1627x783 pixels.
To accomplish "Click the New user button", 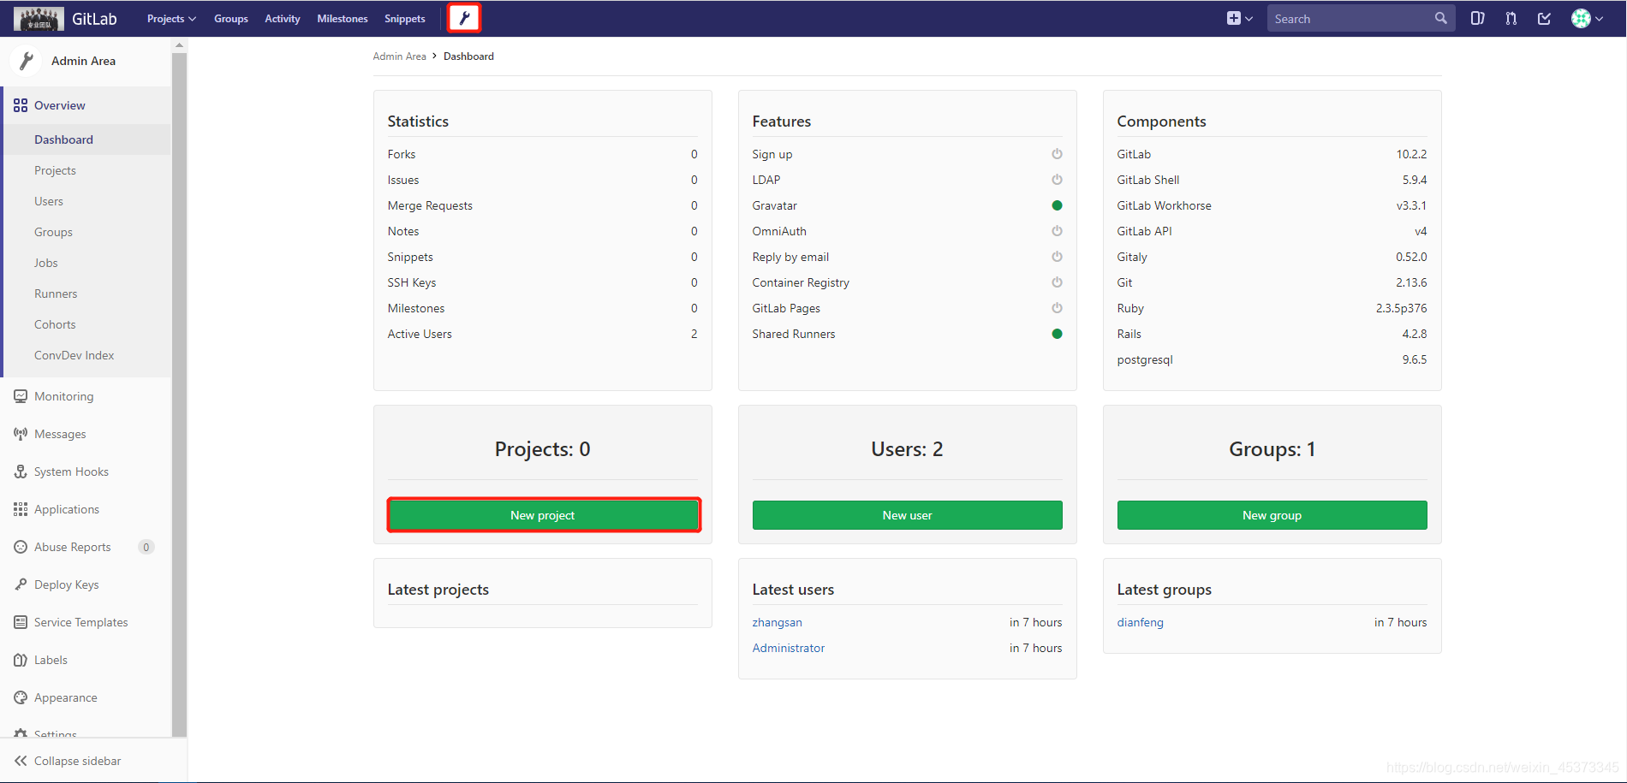I will (x=907, y=515).
